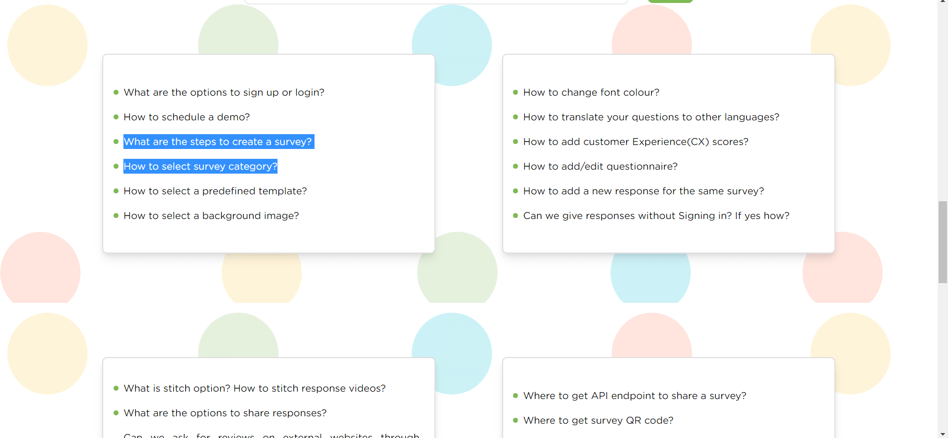Image resolution: width=948 pixels, height=438 pixels.
Task: Open 'Where to get survey QR code?'
Action: 598,420
